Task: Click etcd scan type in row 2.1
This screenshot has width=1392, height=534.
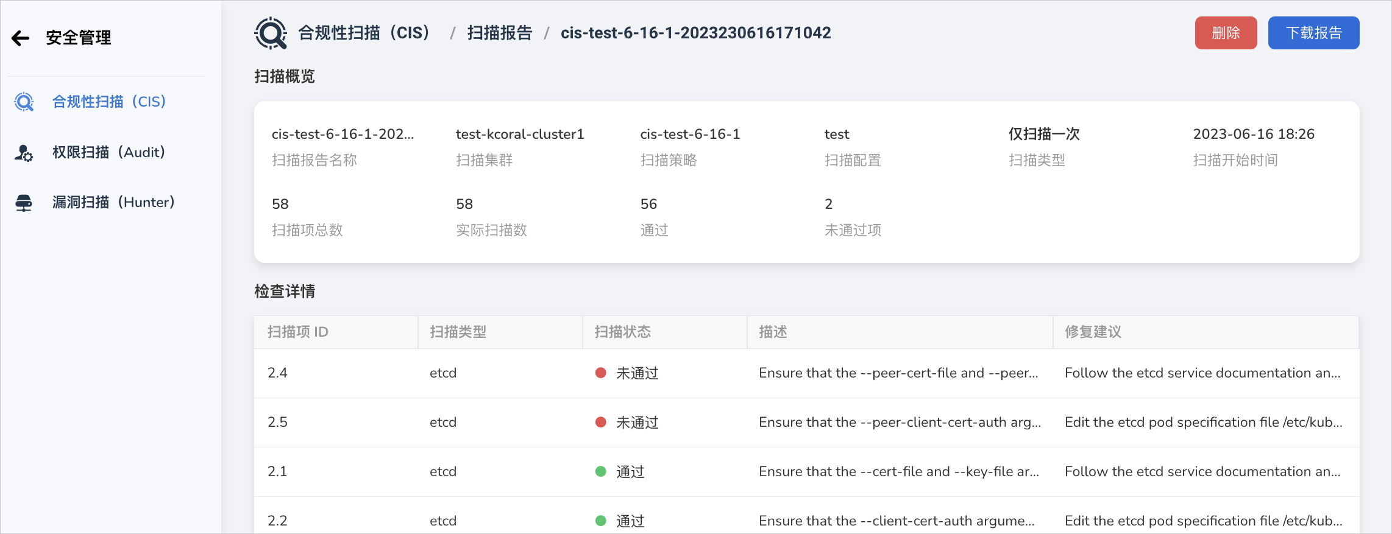Action: click(443, 471)
